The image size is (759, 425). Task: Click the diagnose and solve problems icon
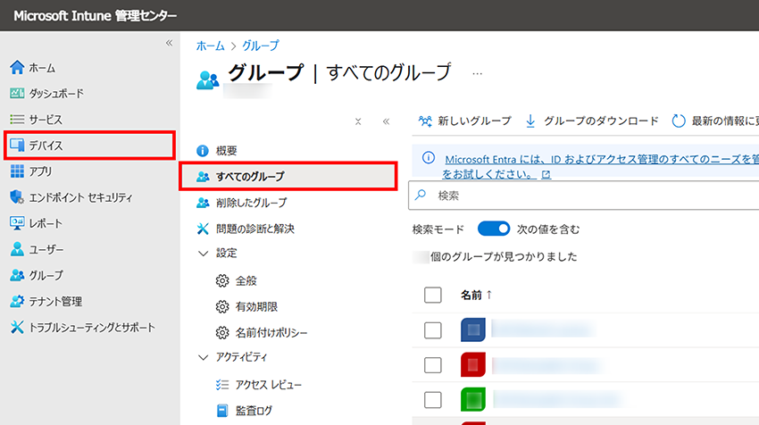[203, 229]
